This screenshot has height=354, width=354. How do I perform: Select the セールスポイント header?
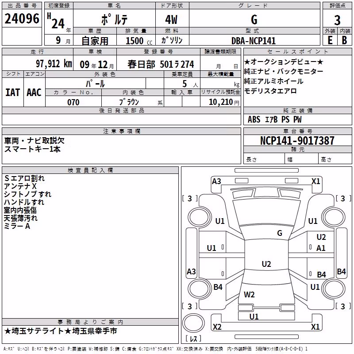297,51
